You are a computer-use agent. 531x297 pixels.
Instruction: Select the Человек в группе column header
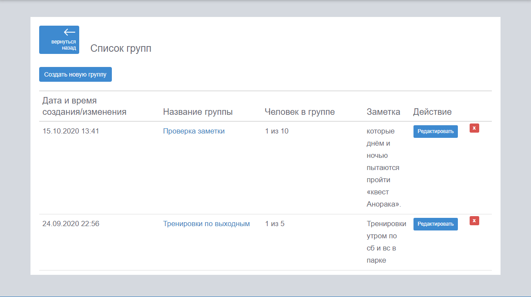tap(299, 112)
